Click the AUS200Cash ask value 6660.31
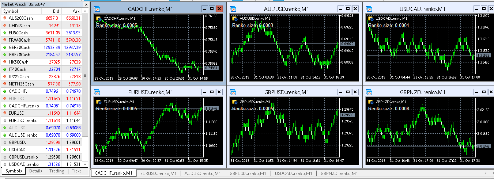494x179 pixels. pyautogui.click(x=74, y=18)
